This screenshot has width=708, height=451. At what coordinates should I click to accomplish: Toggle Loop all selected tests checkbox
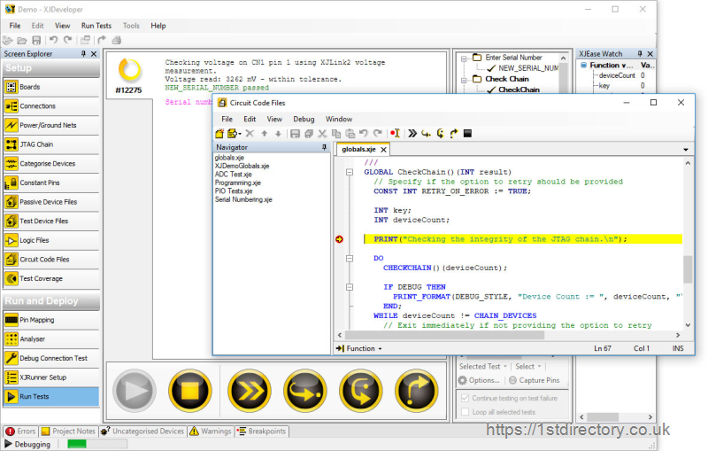click(466, 412)
